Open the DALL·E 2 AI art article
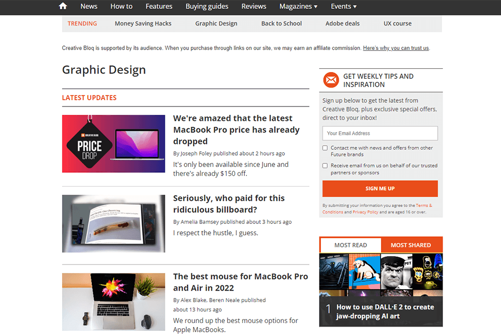Image resolution: width=501 pixels, height=334 pixels. pyautogui.click(x=385, y=312)
